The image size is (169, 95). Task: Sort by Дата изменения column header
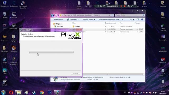[x=110, y=23]
